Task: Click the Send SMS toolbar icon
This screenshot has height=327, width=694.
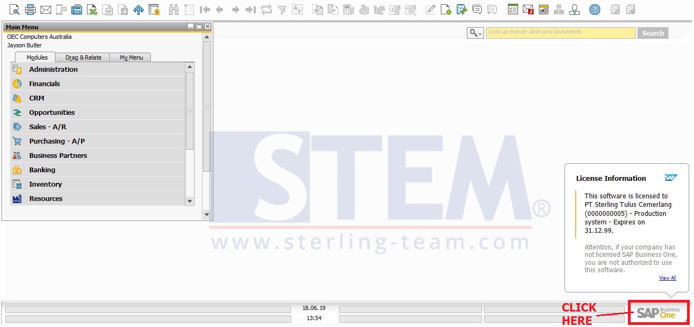Action: 61,10
